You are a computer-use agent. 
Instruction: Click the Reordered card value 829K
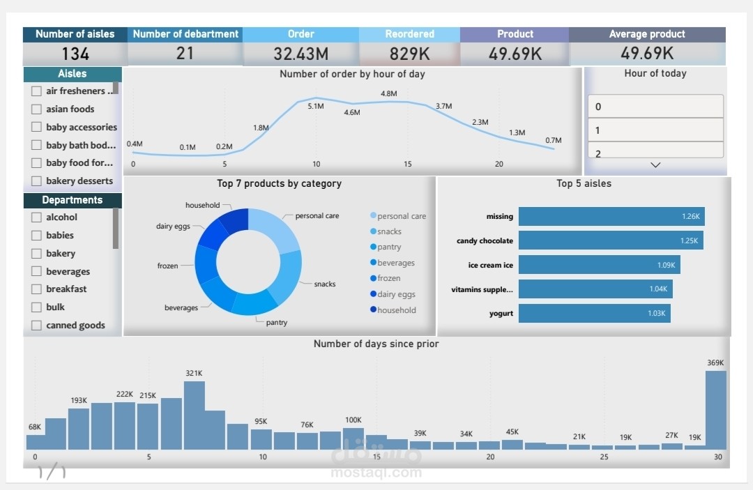pos(410,54)
